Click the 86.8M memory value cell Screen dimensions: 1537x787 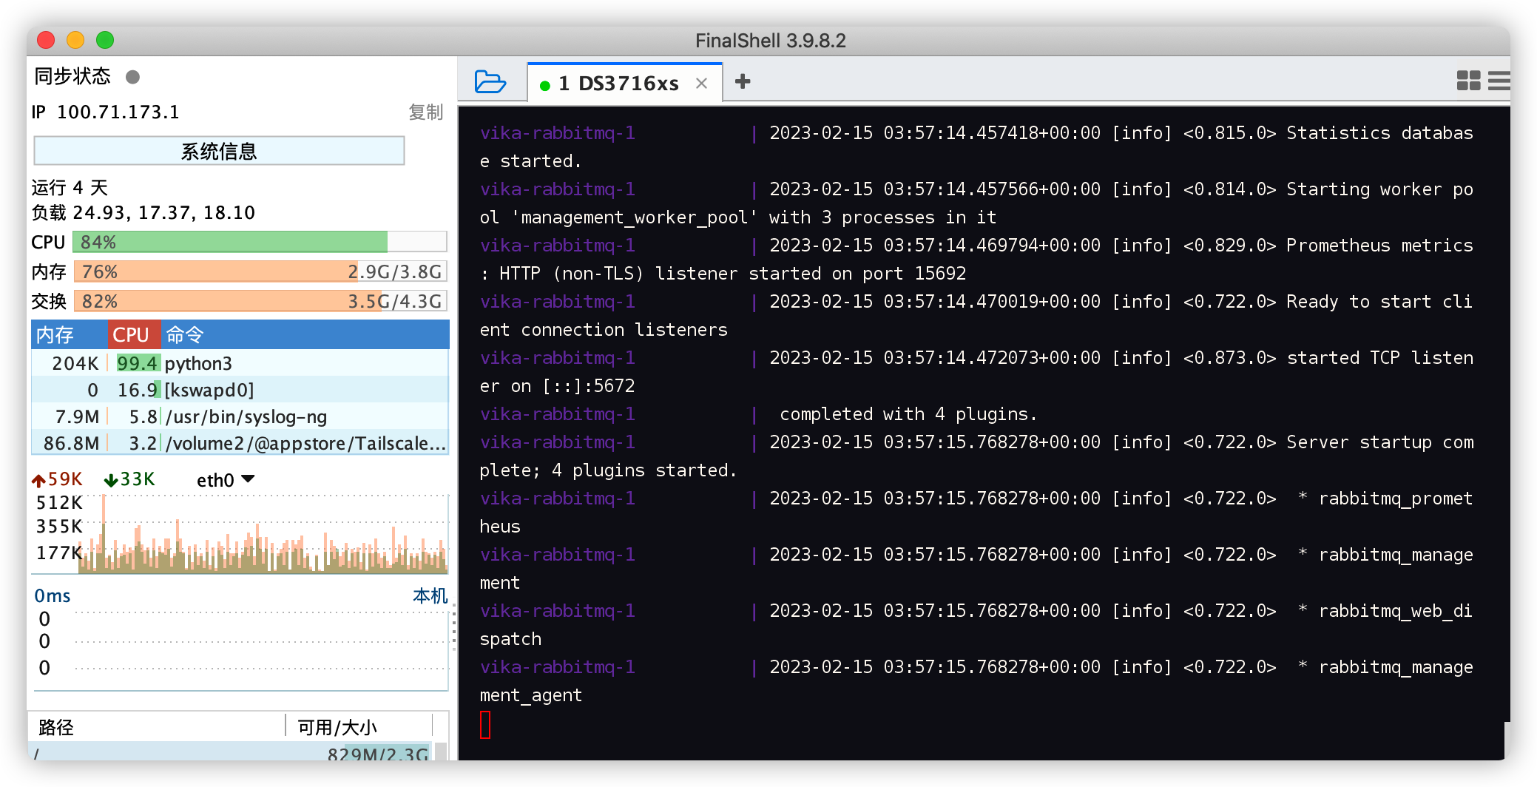(x=71, y=443)
